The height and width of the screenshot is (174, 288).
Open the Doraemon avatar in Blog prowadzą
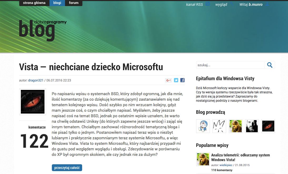pos(203,126)
